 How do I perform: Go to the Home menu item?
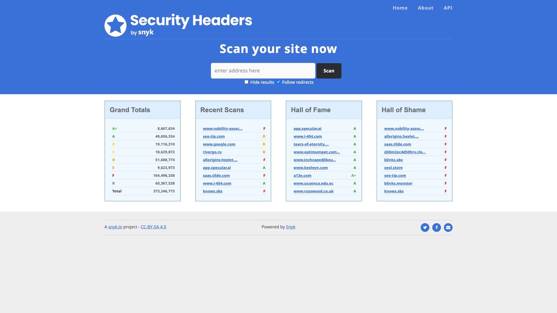400,8
